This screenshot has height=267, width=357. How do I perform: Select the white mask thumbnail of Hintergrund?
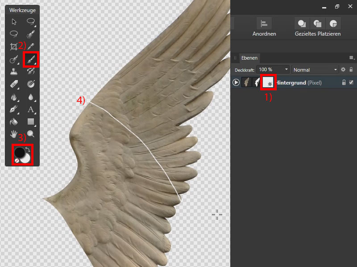point(268,82)
